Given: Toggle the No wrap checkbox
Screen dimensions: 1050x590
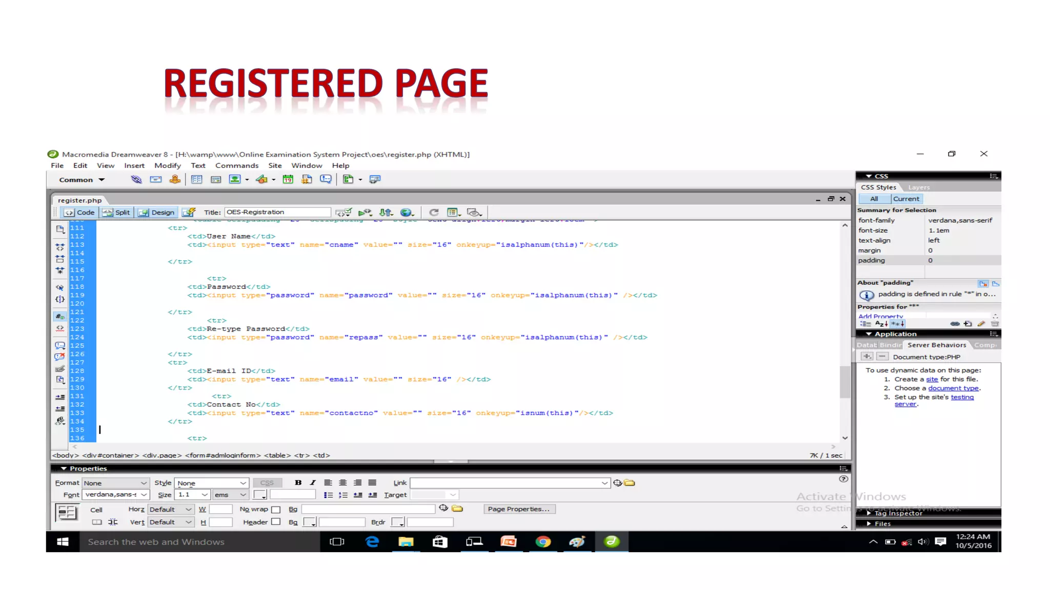Looking at the screenshot, I should click(276, 509).
